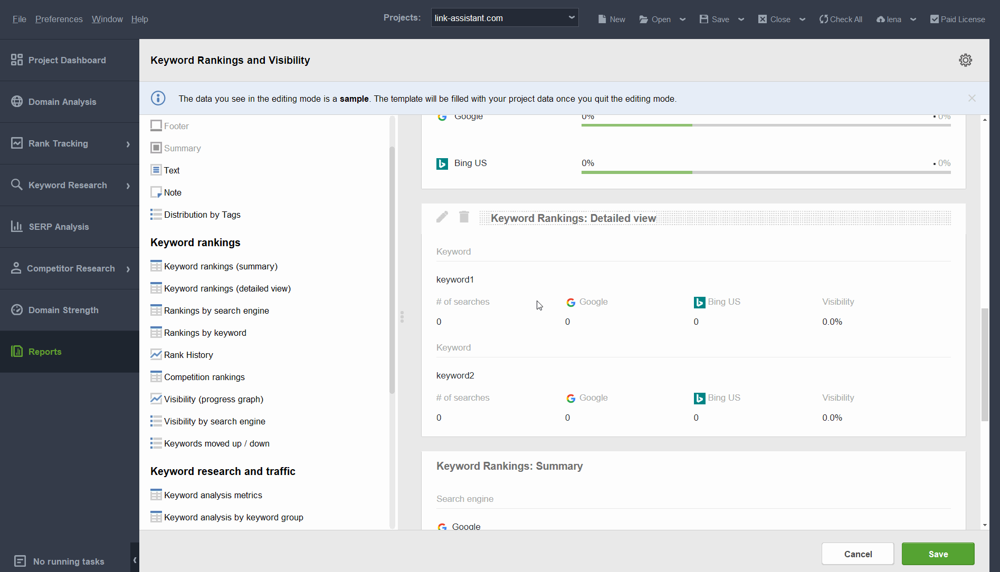Screen dimensions: 1000x572
Task: Click the Competitor Research person icon
Action: (16, 268)
